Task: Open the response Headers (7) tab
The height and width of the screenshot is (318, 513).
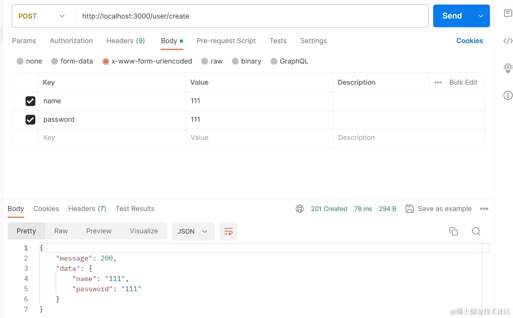Action: (87, 209)
